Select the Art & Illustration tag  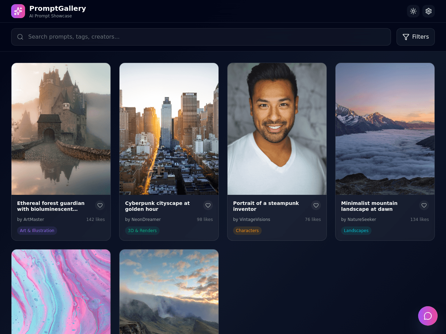37,231
